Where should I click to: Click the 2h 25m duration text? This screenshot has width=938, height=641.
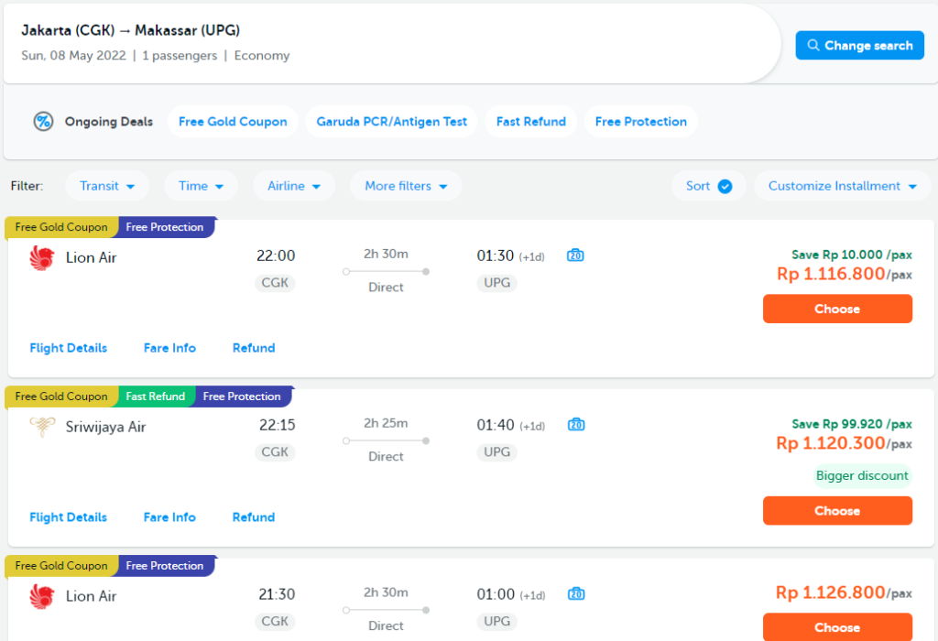[x=386, y=423]
